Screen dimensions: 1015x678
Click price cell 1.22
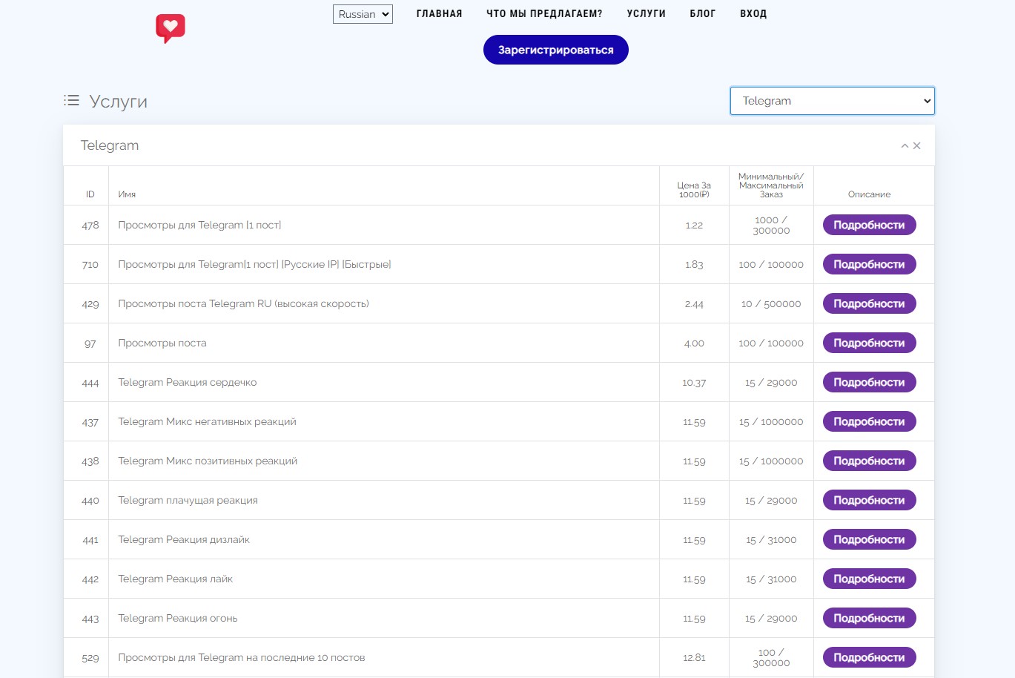tap(694, 226)
